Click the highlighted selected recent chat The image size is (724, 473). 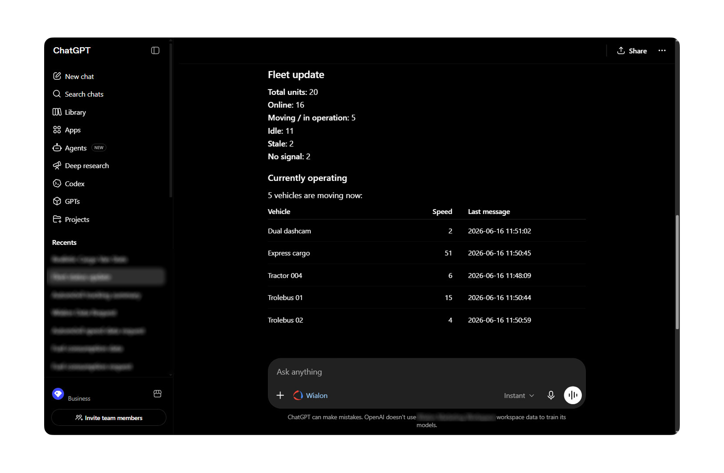tap(106, 277)
